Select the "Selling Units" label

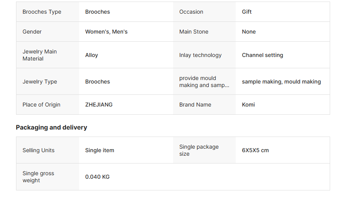point(38,150)
